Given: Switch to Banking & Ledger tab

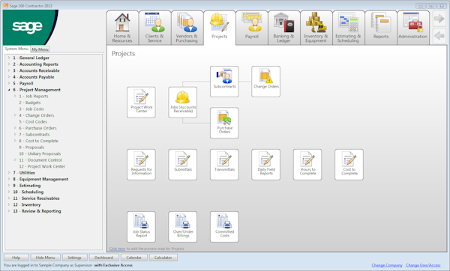Looking at the screenshot, I should click(284, 28).
